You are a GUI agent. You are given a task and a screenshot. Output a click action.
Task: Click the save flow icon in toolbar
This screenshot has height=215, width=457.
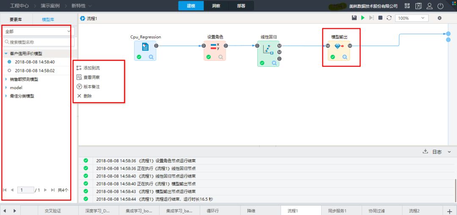(354, 18)
